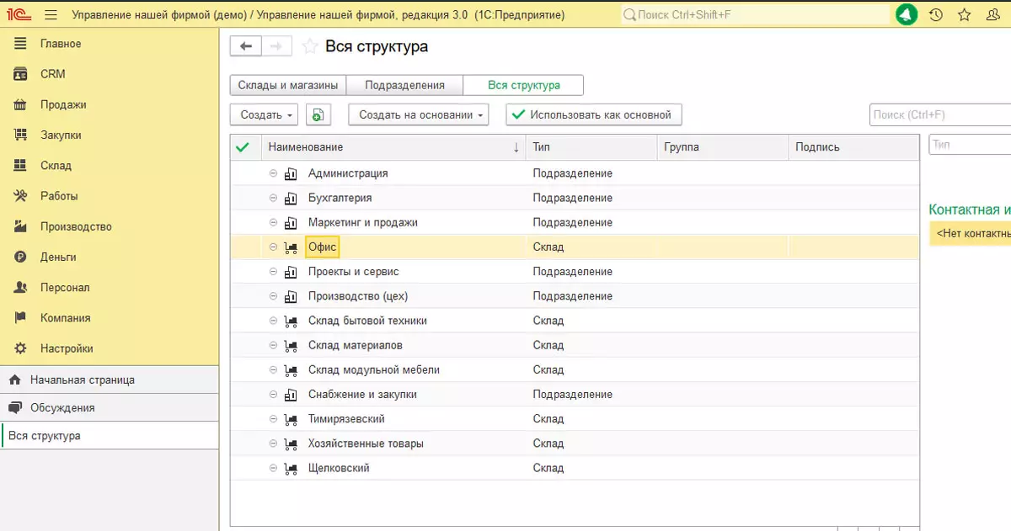Click the copy item icon button
Image resolution: width=1011 pixels, height=531 pixels.
pyautogui.click(x=318, y=114)
